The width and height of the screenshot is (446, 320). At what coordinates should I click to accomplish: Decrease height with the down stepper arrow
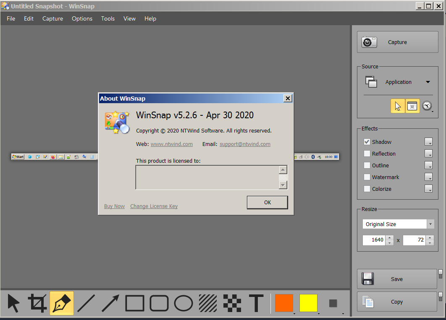click(430, 243)
